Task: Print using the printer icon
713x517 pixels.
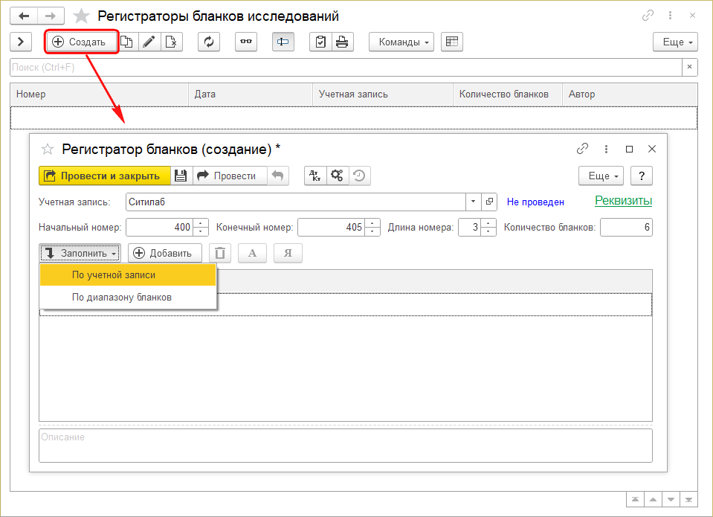Action: [343, 42]
